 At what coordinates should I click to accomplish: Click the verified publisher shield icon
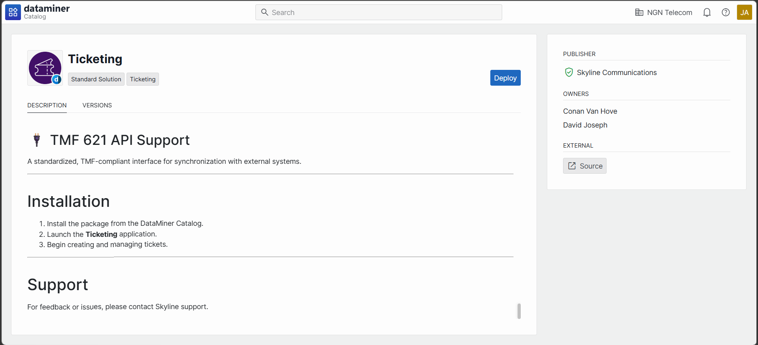coord(569,72)
